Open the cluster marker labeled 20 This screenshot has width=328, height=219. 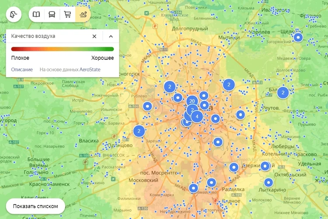pyautogui.click(x=192, y=101)
